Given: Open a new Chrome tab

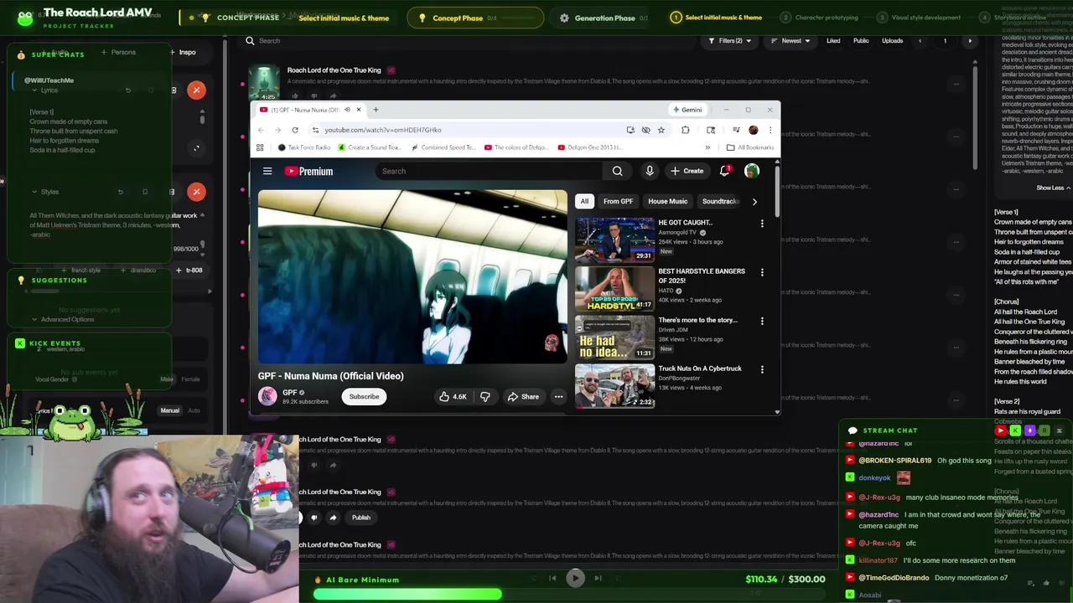Looking at the screenshot, I should click(x=376, y=110).
